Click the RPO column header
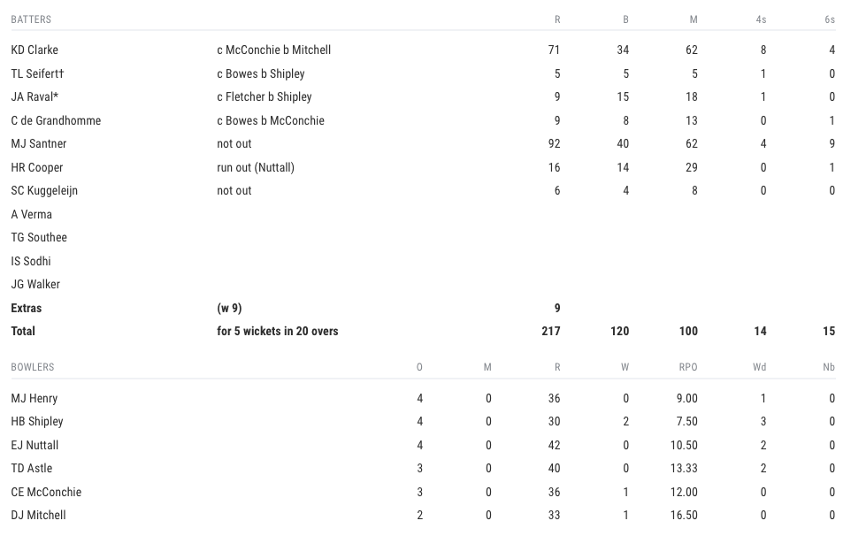The height and width of the screenshot is (536, 851). pyautogui.click(x=687, y=367)
